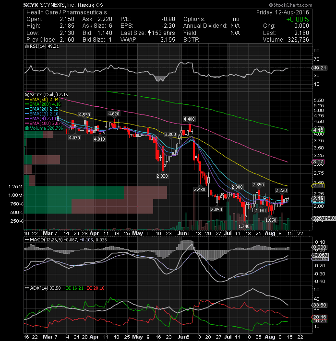Click the RSI(14) 49.21 legend text
336x341 pixels.
[44, 46]
